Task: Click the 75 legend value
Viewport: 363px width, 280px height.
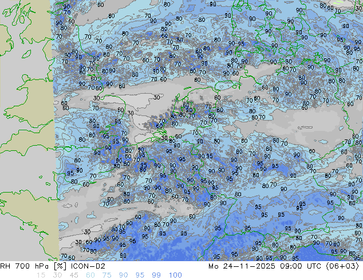Action: pos(106,275)
